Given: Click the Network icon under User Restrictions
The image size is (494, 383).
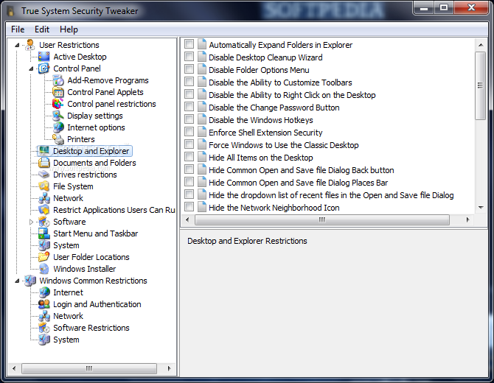Looking at the screenshot, I should click(44, 198).
